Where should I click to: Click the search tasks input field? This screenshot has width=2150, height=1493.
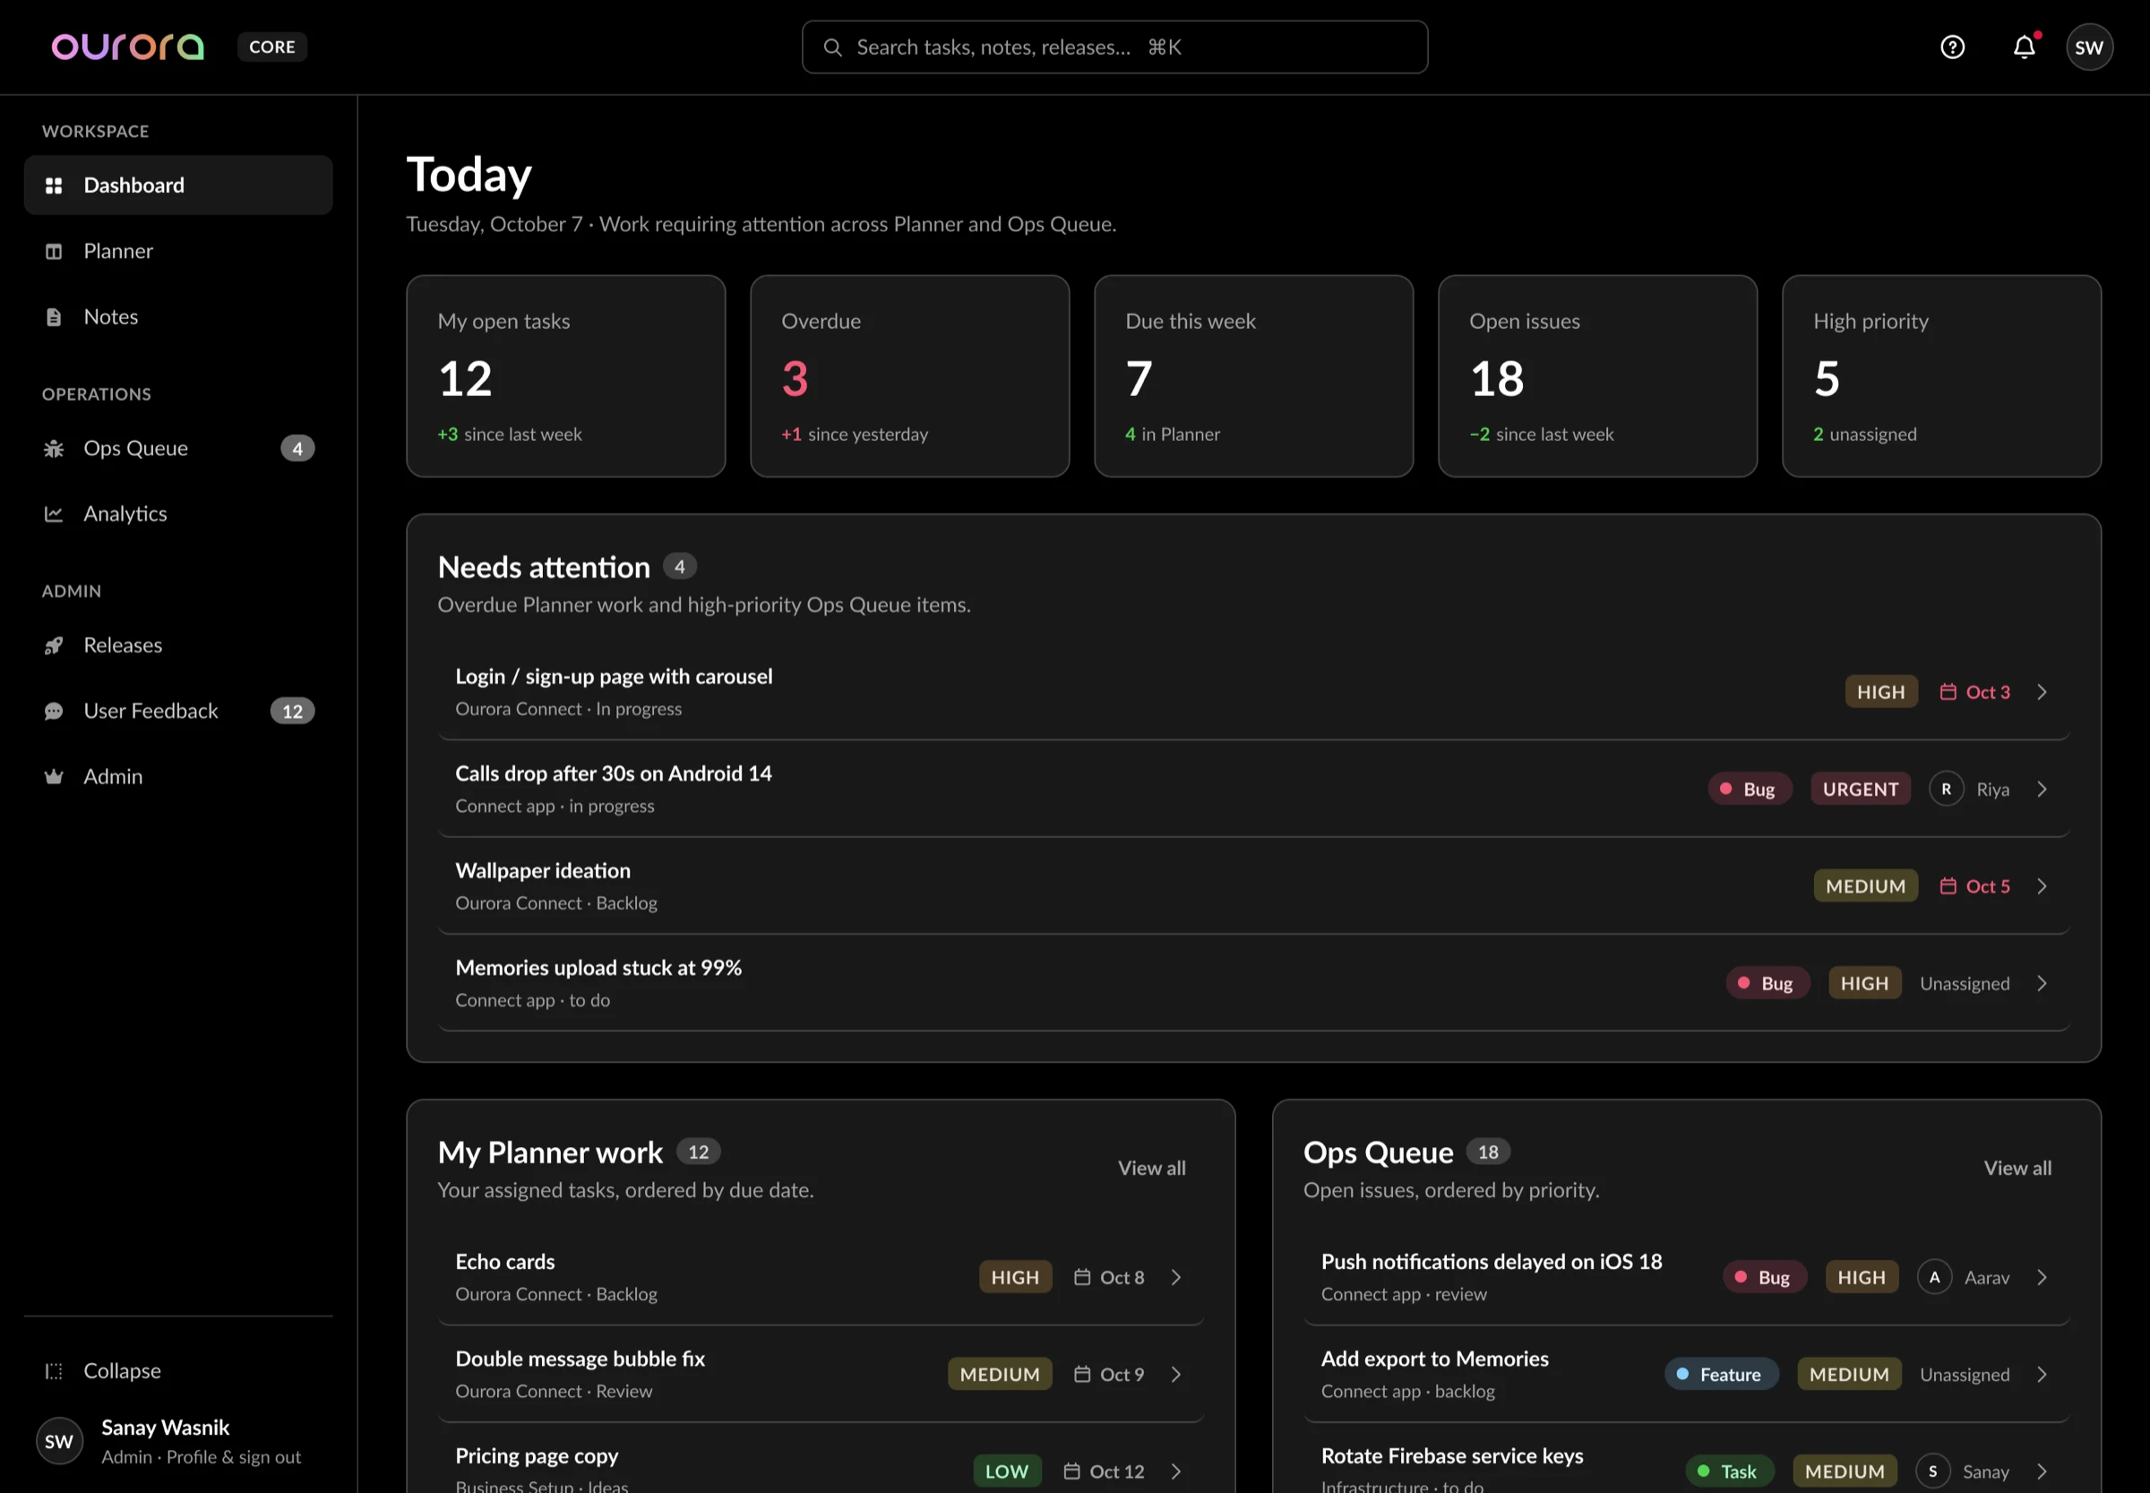pyautogui.click(x=1114, y=47)
